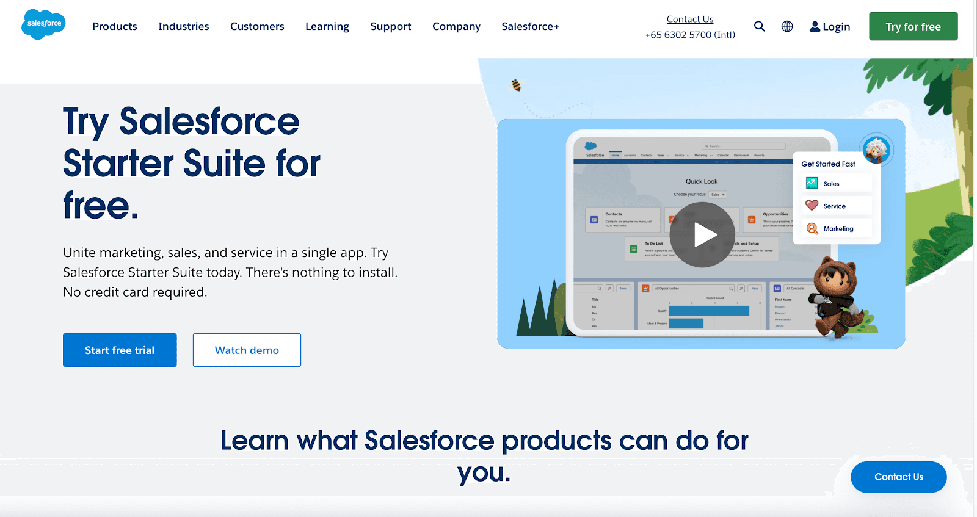Screen dimensions: 977x517
Task: Open the Salesforce+ menu
Action: 530,26
